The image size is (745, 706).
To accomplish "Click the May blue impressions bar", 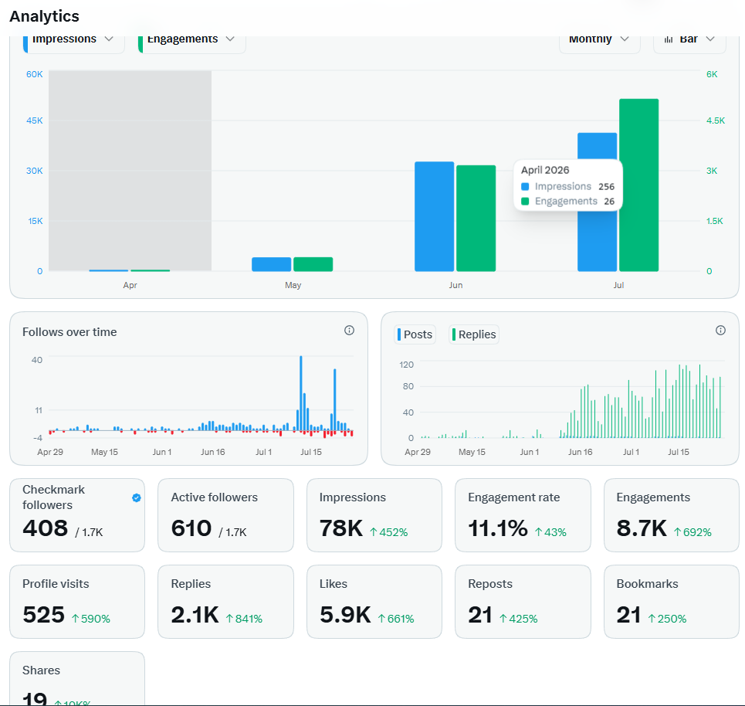I will (x=271, y=264).
